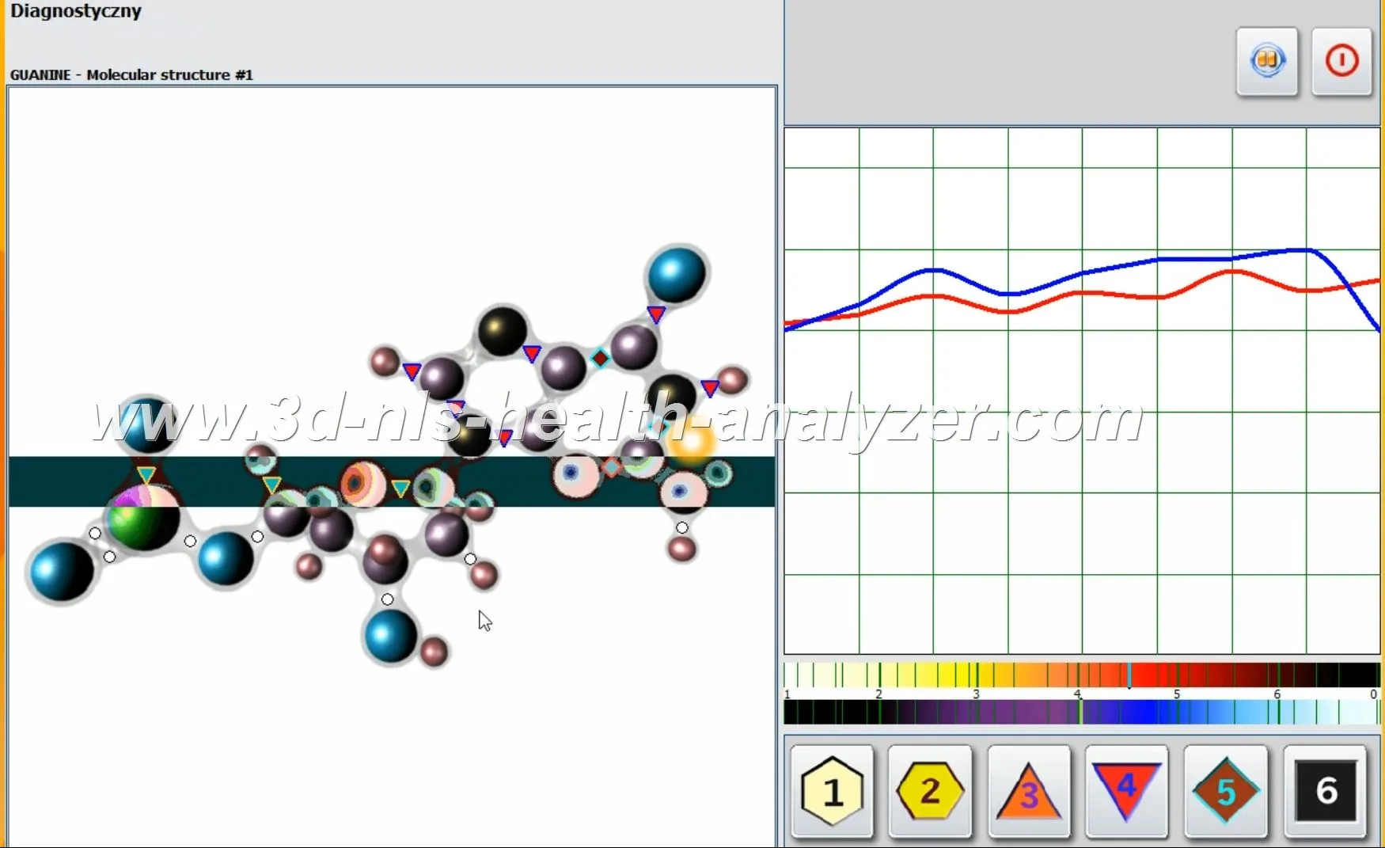
Task: Click the 'Diagnostyczny' heading text
Action: tap(76, 11)
